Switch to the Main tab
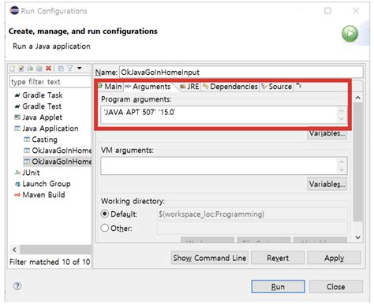 (x=110, y=87)
